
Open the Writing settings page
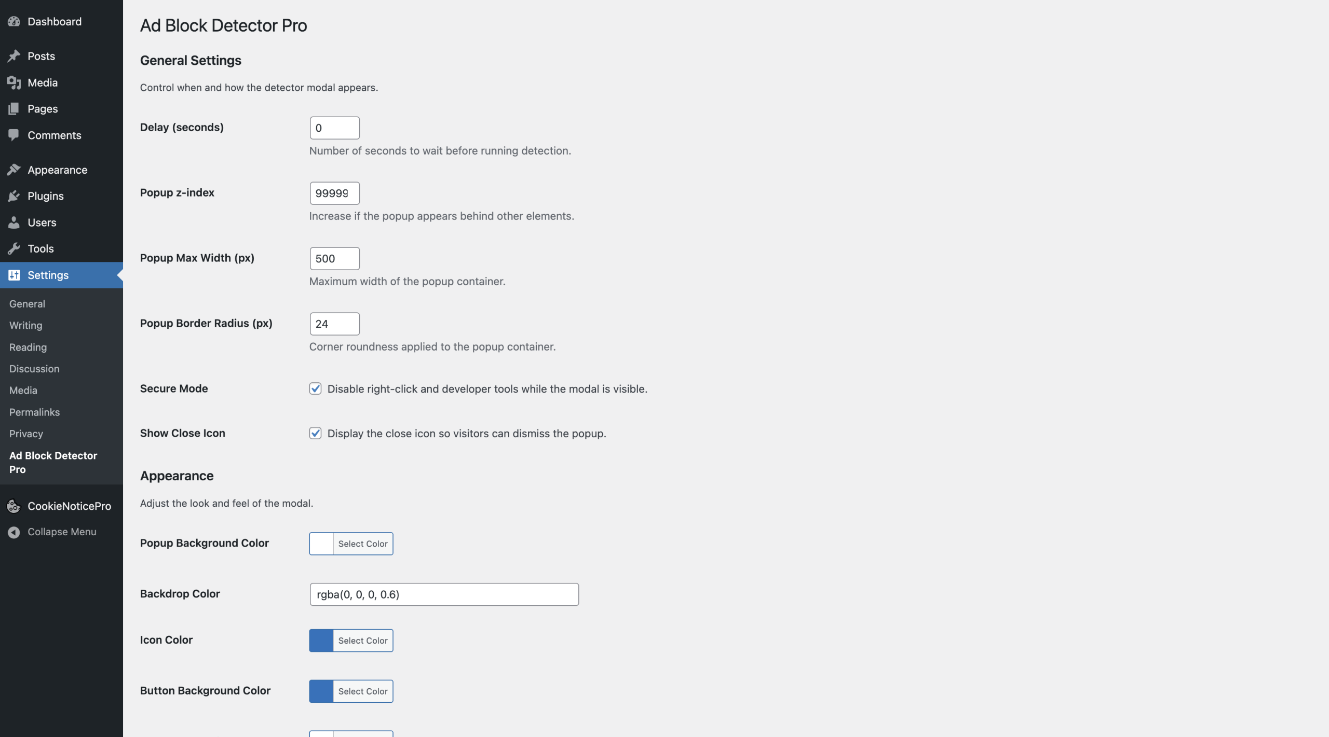coord(25,325)
